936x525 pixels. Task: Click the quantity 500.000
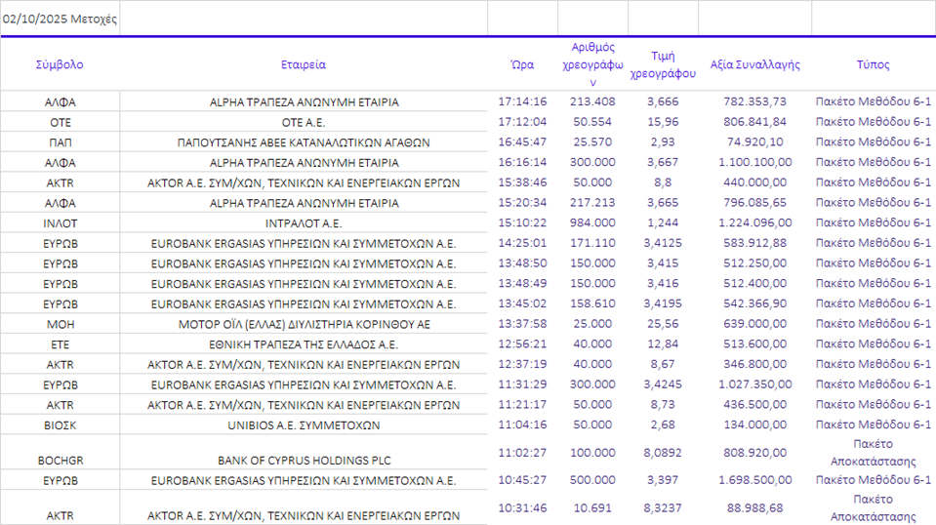[x=592, y=480]
